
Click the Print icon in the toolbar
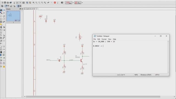(x=8, y=2)
